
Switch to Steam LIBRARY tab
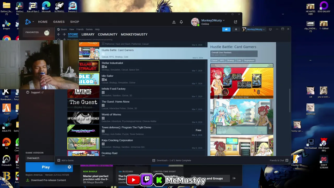88,34
